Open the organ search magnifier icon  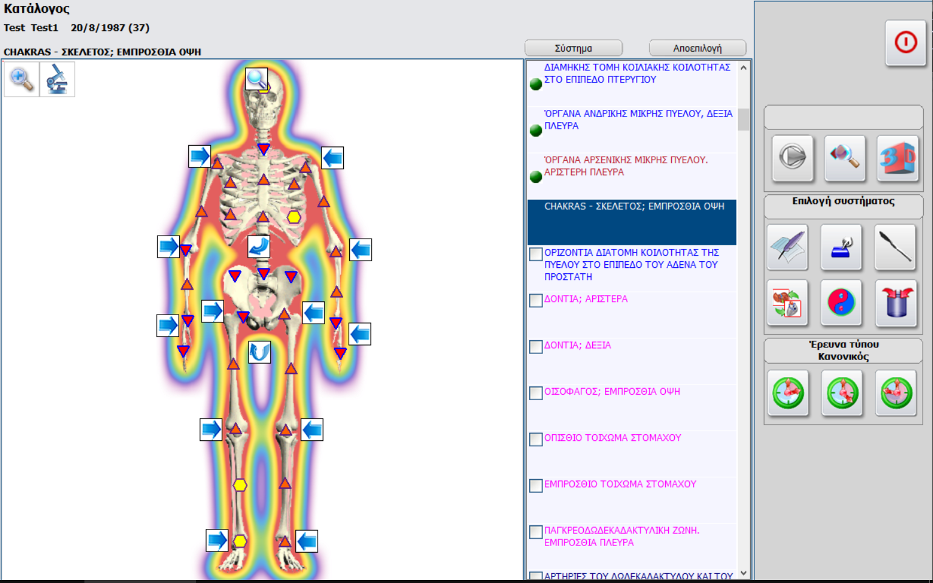coord(845,158)
